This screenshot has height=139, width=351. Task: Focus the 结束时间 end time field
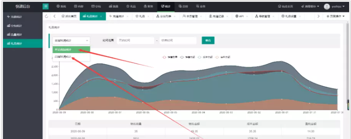click(x=178, y=40)
